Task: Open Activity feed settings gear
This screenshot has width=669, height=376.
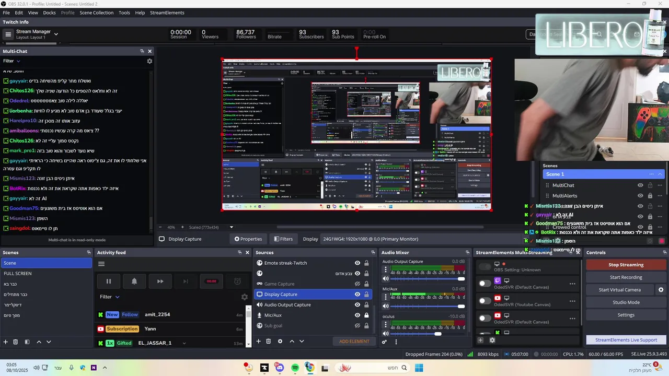Action: pyautogui.click(x=244, y=297)
